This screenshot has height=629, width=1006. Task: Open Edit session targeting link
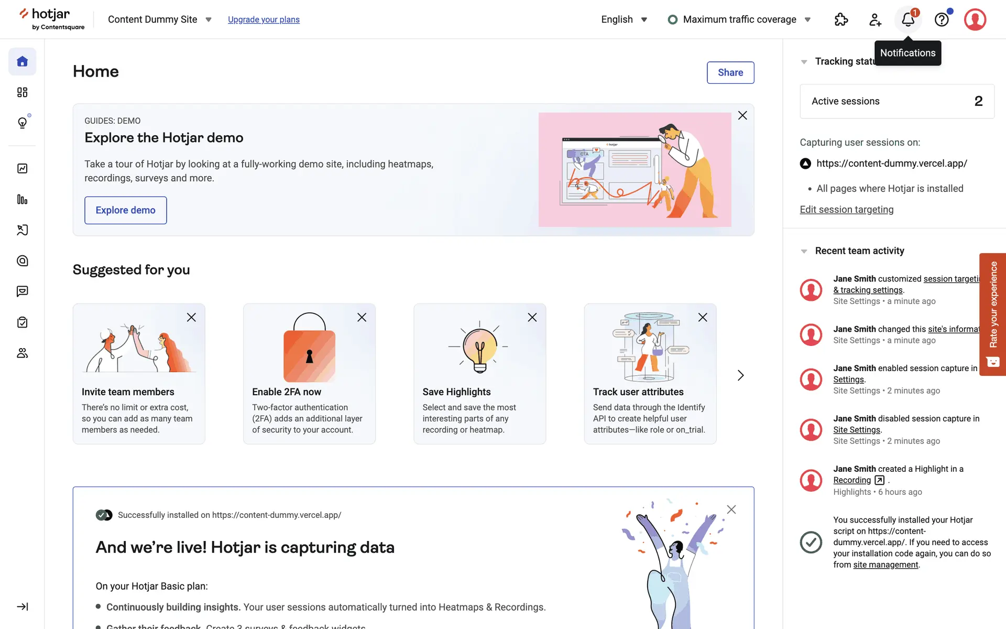[x=846, y=210]
